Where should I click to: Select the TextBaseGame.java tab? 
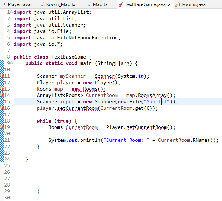click(145, 4)
